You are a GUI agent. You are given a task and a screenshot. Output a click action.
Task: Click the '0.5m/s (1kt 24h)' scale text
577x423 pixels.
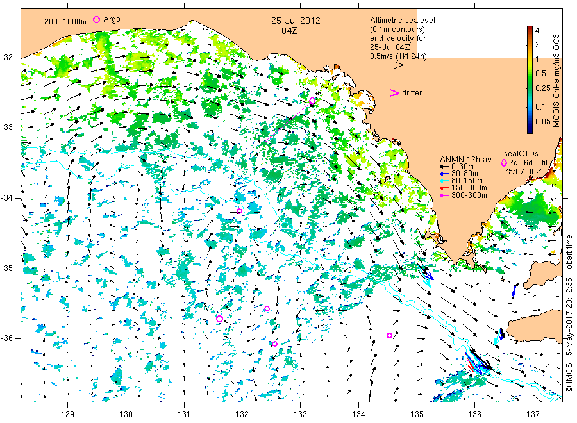pyautogui.click(x=398, y=56)
